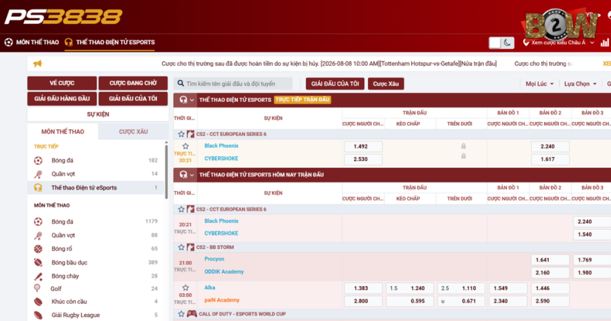Star today's CS2 - CCT European Series 6 league

coord(181,209)
